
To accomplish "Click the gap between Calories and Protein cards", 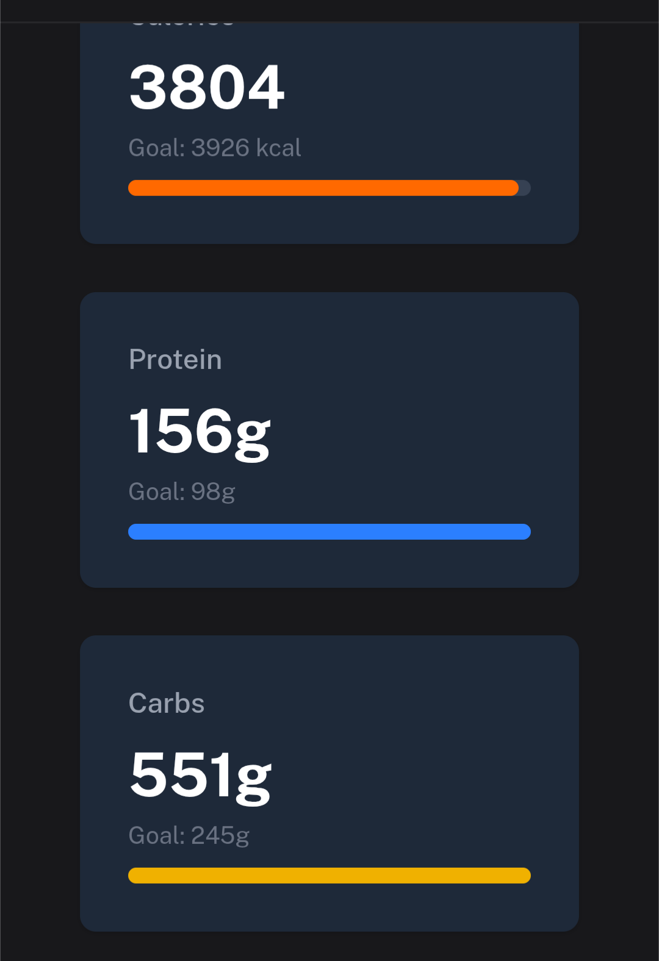I will [x=329, y=268].
